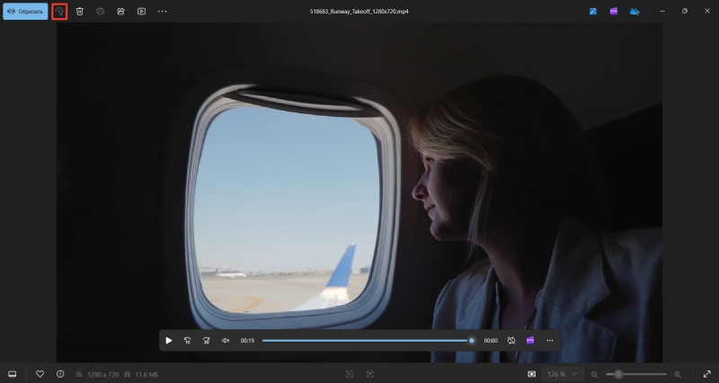Open the blue photo editor icon top-right
The height and width of the screenshot is (383, 719).
[x=593, y=12]
